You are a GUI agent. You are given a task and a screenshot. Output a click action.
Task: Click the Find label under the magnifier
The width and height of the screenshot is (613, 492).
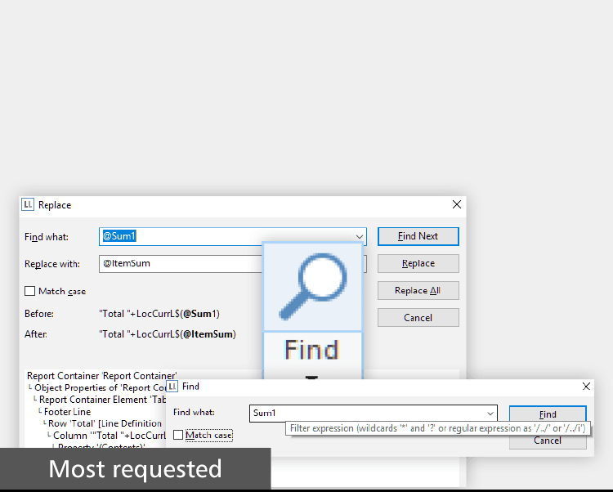click(311, 349)
